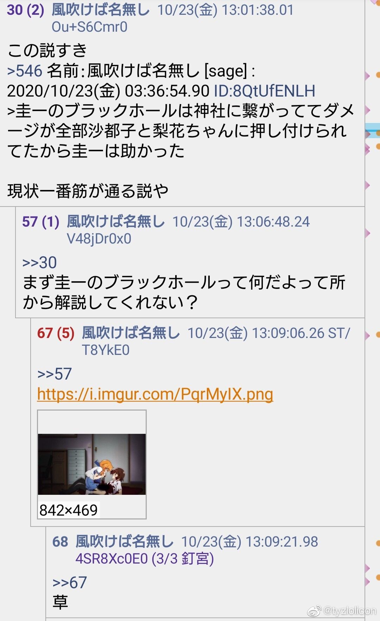The width and height of the screenshot is (380, 621).
Task: Follow the >546 quote anchor
Action: pyautogui.click(x=25, y=71)
